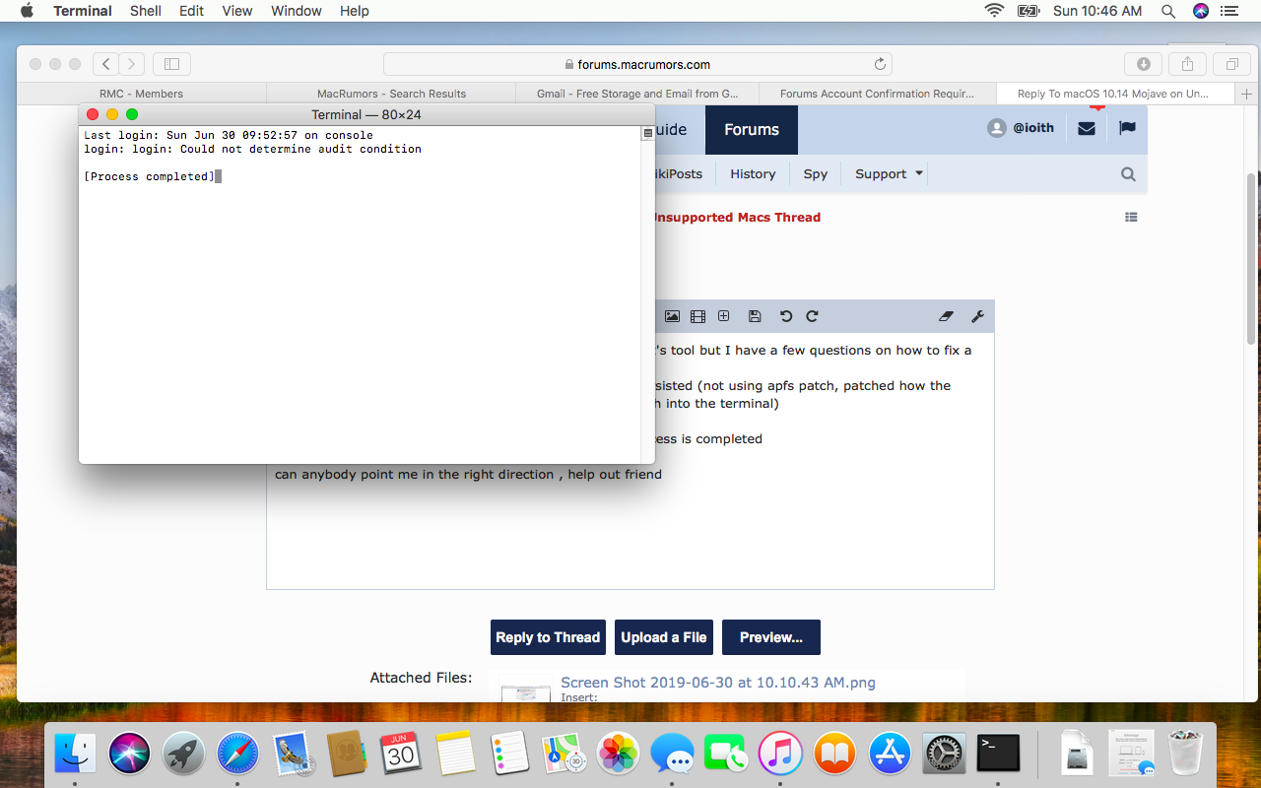
Task: Click the Reply to Thread button
Action: [x=548, y=637]
